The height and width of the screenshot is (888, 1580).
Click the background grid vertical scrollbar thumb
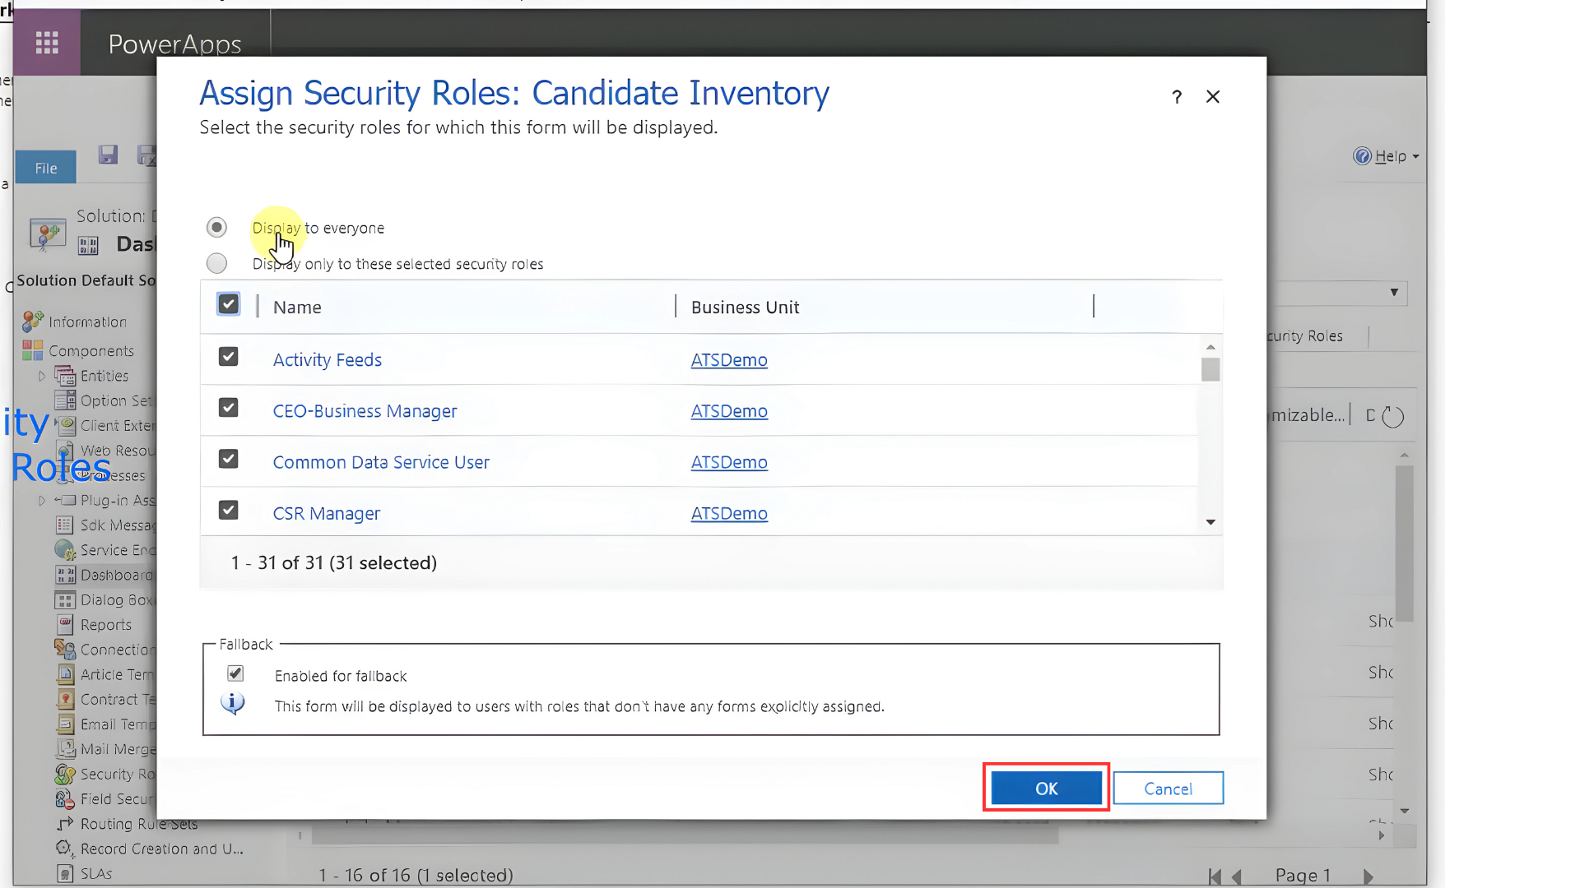(1404, 543)
